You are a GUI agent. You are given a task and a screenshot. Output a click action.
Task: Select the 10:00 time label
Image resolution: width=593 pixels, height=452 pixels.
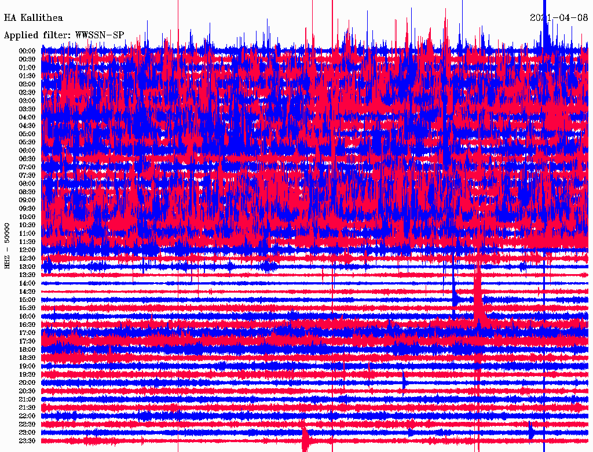pos(27,217)
